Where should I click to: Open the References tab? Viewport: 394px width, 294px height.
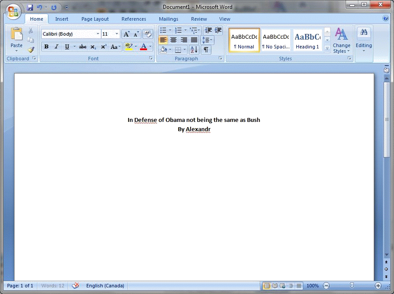click(x=134, y=19)
